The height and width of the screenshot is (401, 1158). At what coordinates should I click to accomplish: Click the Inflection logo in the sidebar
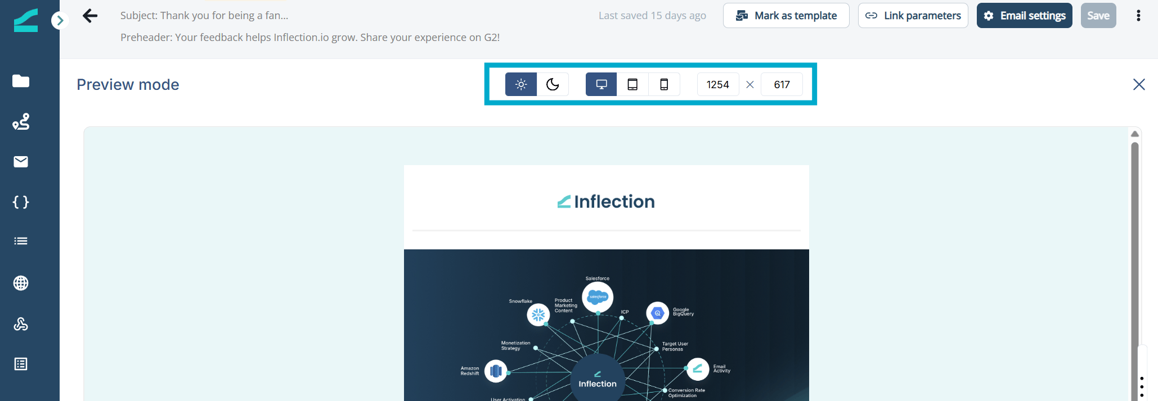click(x=26, y=20)
